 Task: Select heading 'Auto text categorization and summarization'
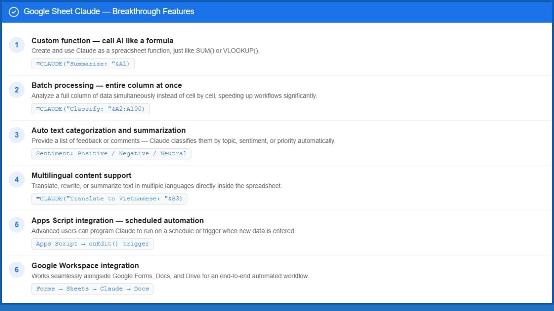108,130
